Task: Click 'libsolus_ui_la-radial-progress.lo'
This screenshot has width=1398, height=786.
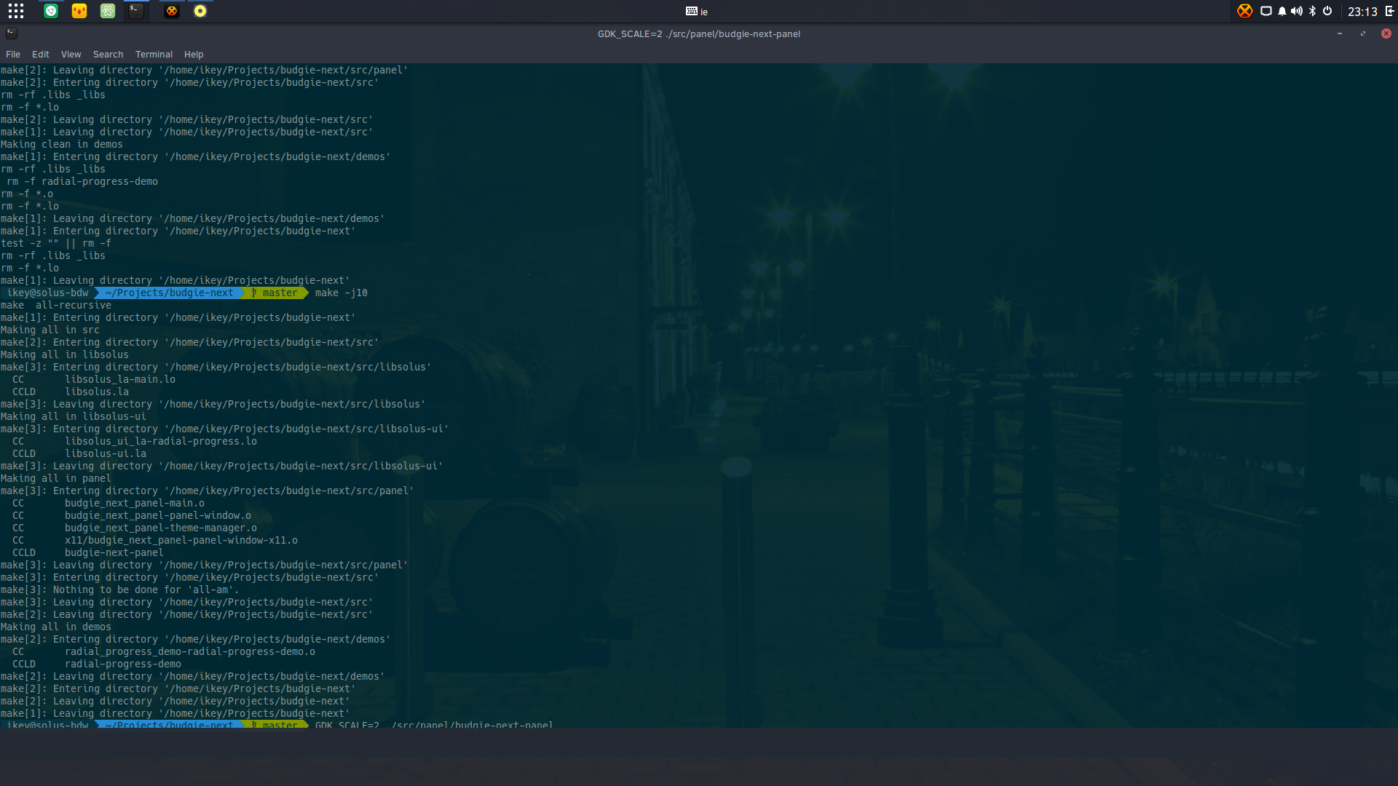Action: [161, 442]
